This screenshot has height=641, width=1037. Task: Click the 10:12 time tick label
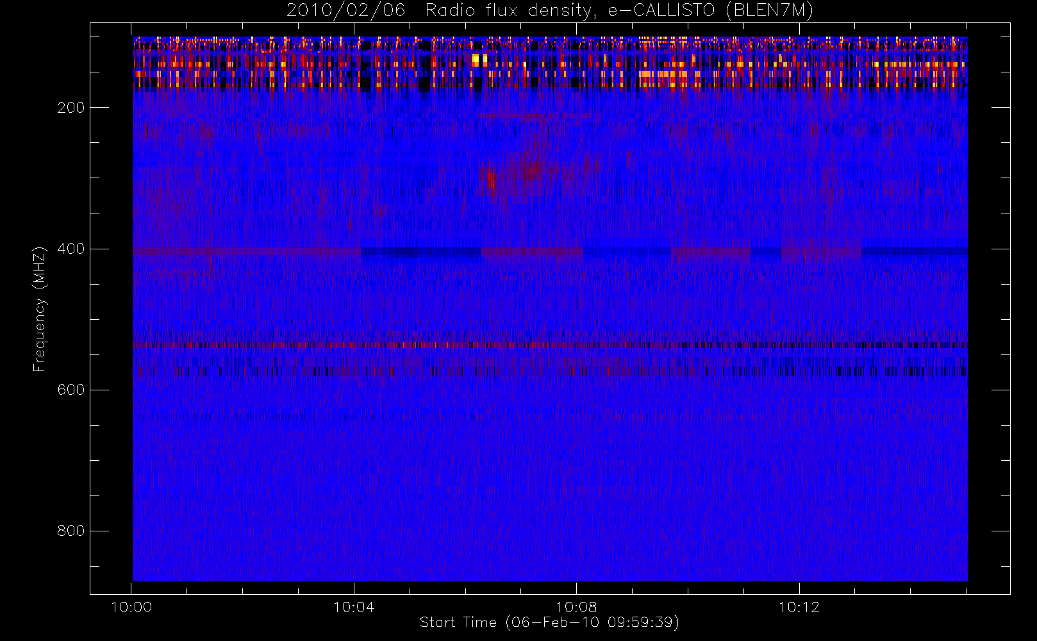[x=799, y=607]
